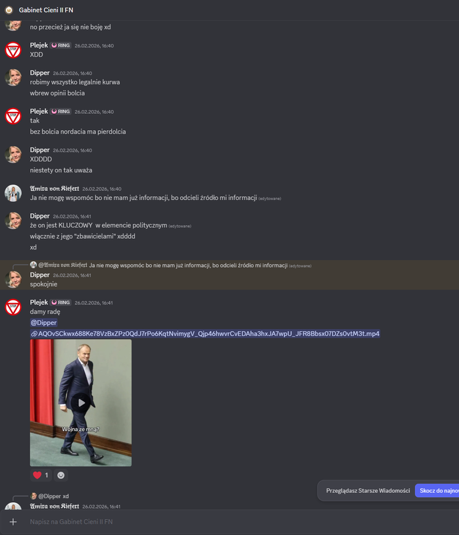Click the Gabinet Cieni II FN group icon
Screen dimensions: 459x535
point(9,10)
